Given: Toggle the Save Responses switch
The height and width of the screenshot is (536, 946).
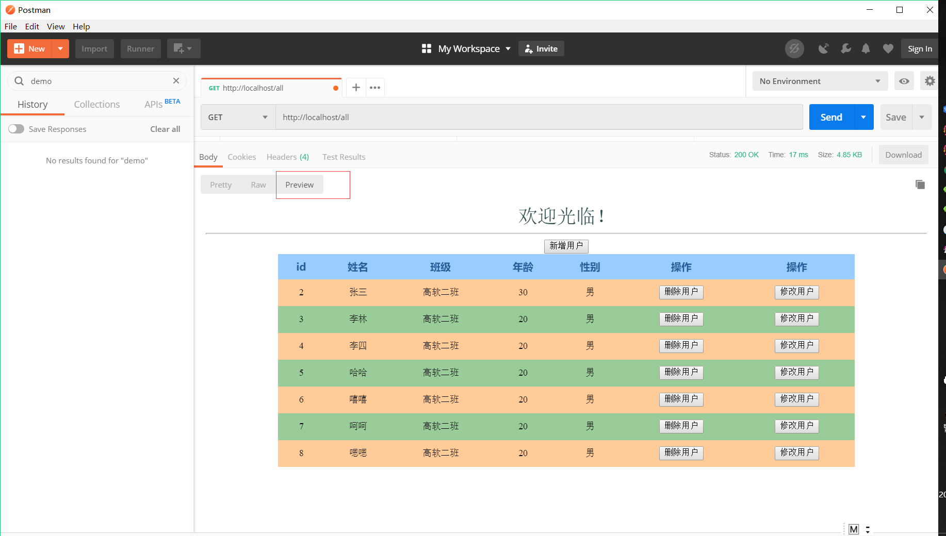Looking at the screenshot, I should [16, 129].
